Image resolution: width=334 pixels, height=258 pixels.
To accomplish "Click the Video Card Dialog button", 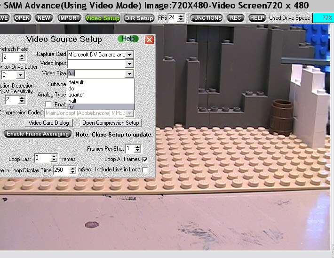I will click(48, 123).
